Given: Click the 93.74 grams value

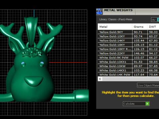Looking at the screenshot, I should [x=138, y=36].
